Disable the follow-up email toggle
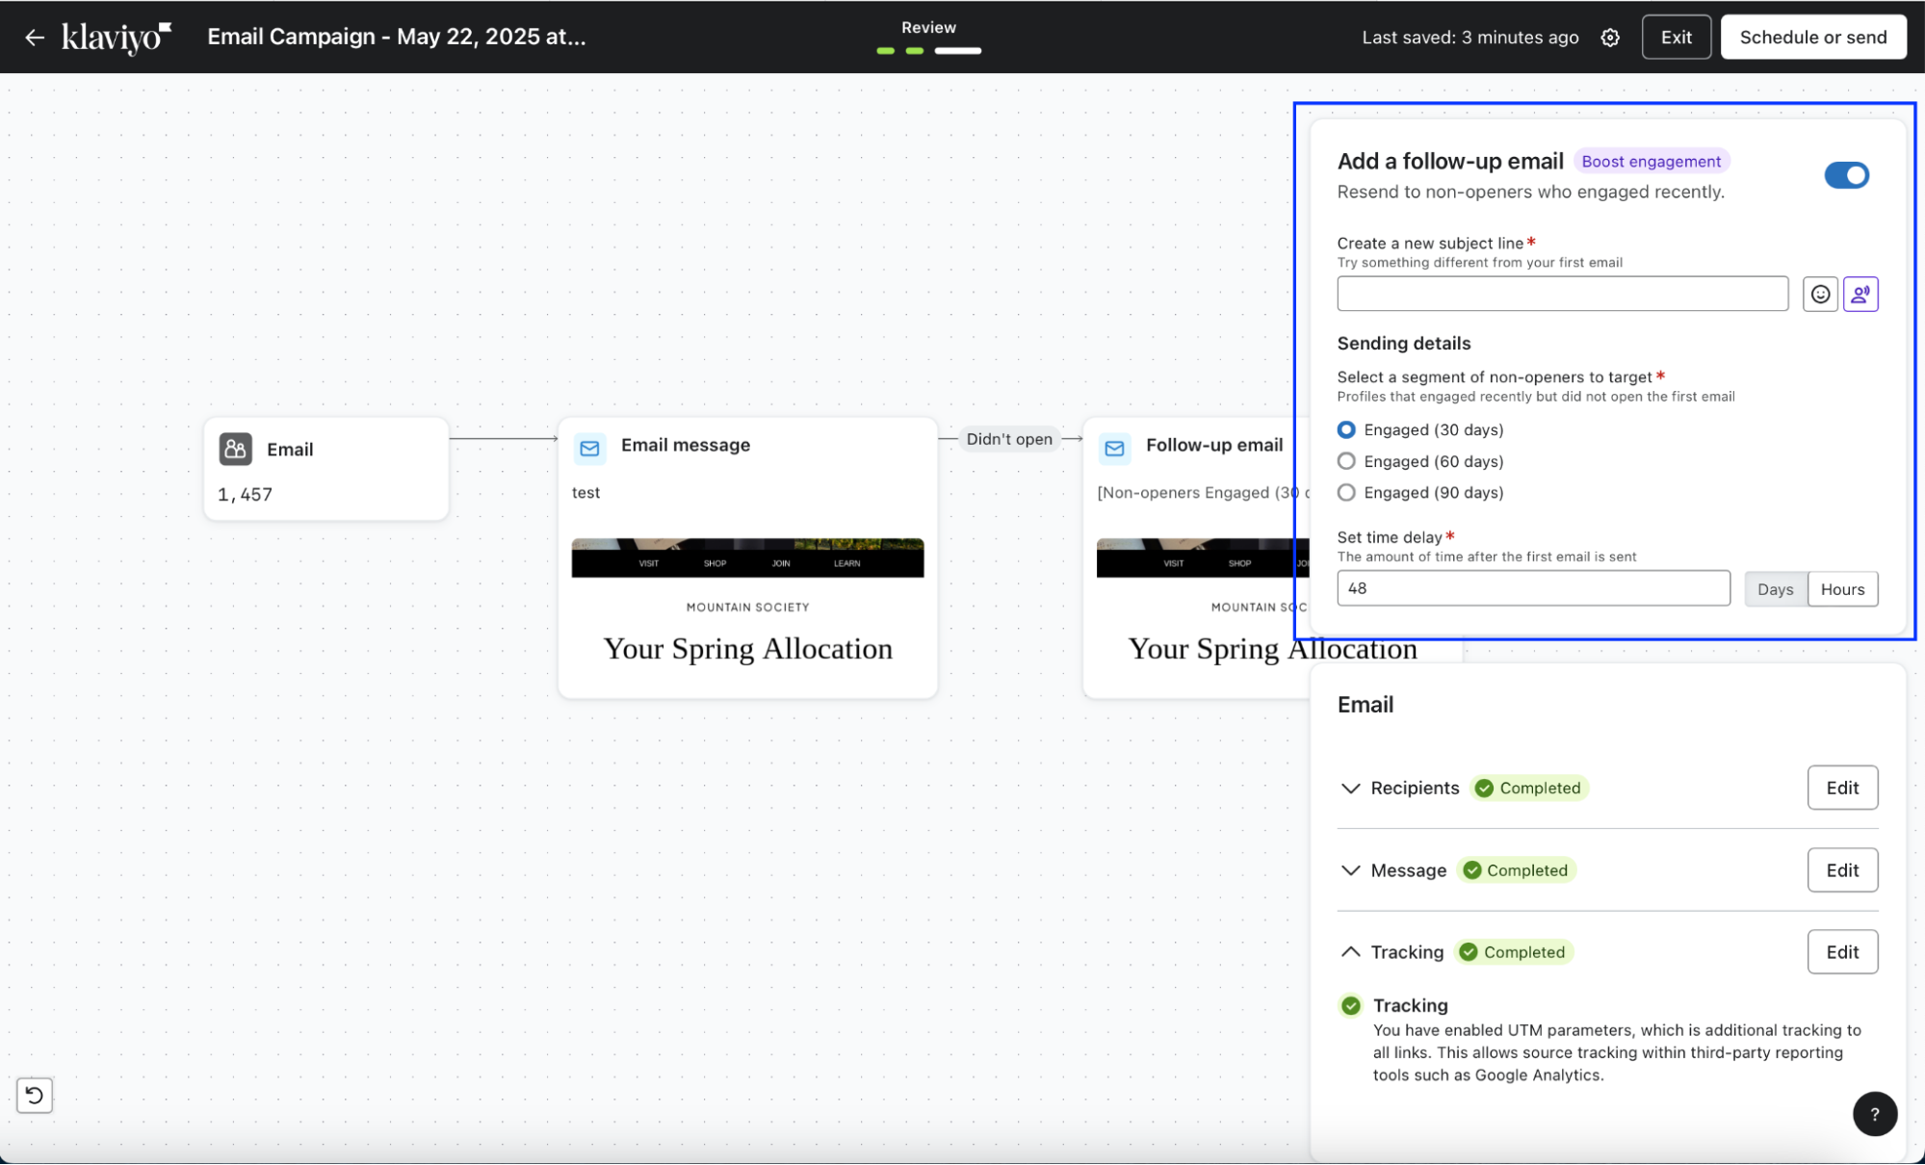The height and width of the screenshot is (1165, 1925). [1846, 175]
